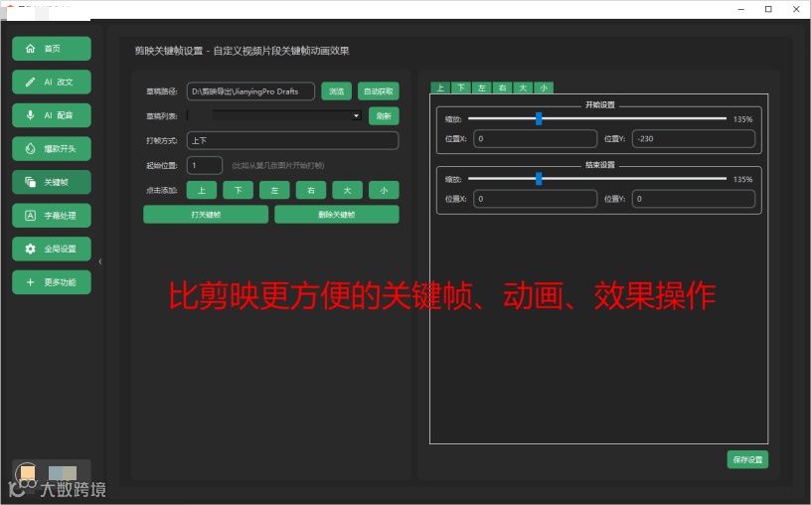Open 更多功能 more functions
This screenshot has width=811, height=505.
pos(52,282)
